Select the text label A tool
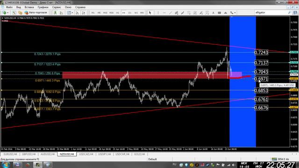 (213, 13)
